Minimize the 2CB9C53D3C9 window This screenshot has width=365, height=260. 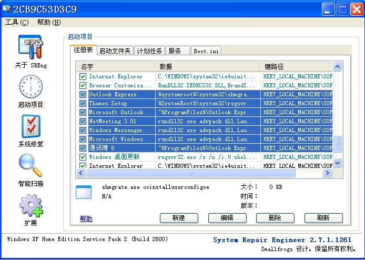click(x=328, y=9)
